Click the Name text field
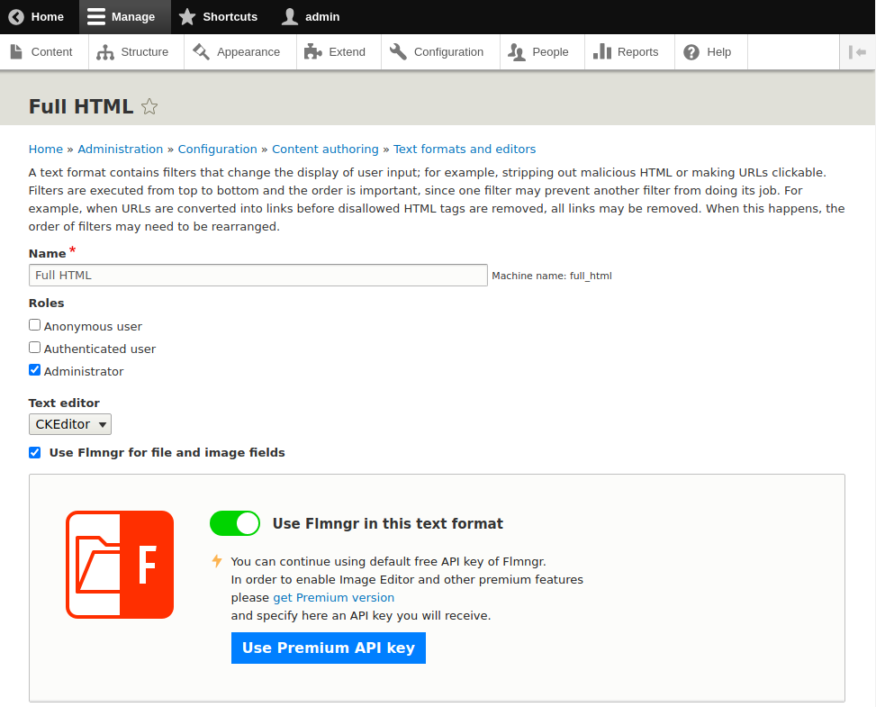876x707 pixels. (258, 275)
